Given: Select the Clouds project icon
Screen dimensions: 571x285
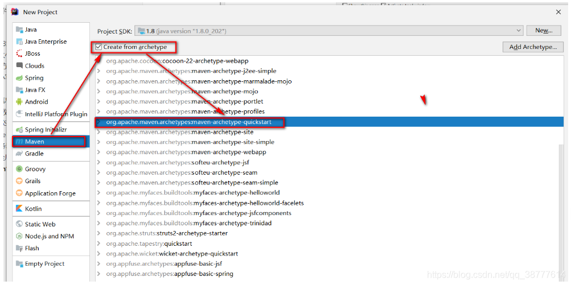Looking at the screenshot, I should [x=19, y=66].
